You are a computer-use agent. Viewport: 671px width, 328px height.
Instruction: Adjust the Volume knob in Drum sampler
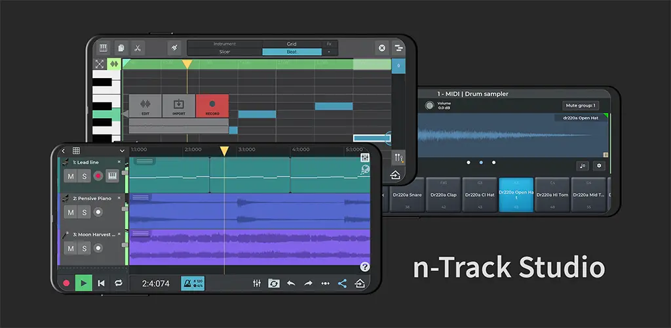(429, 106)
